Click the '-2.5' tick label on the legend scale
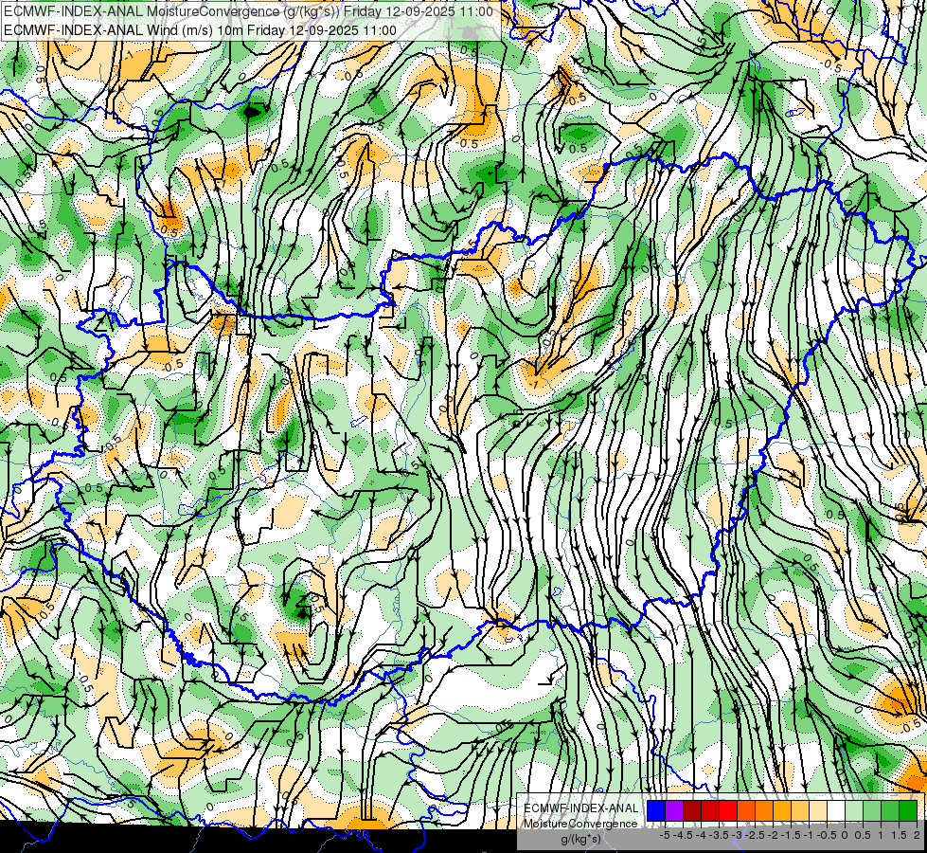This screenshot has width=927, height=853. tap(755, 835)
